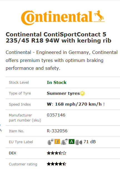This screenshot has width=120, height=169.
Task: Click the Continental brand logo
Action: point(63,18)
